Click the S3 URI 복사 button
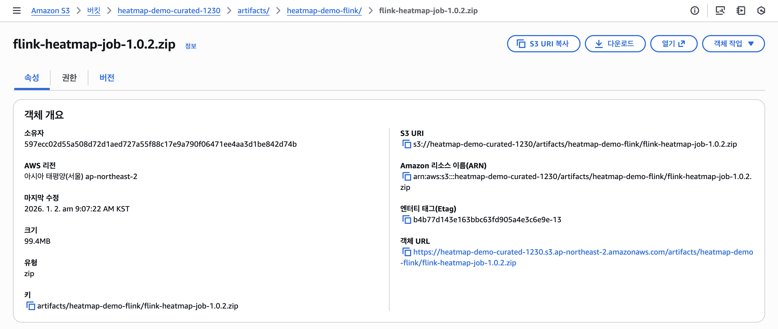 (x=543, y=44)
